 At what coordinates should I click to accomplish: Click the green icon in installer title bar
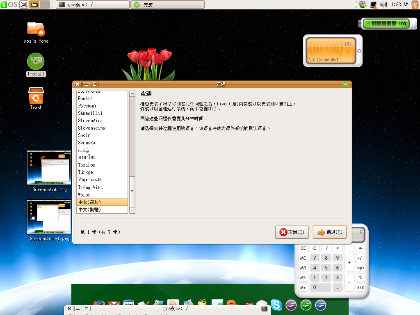[345, 84]
